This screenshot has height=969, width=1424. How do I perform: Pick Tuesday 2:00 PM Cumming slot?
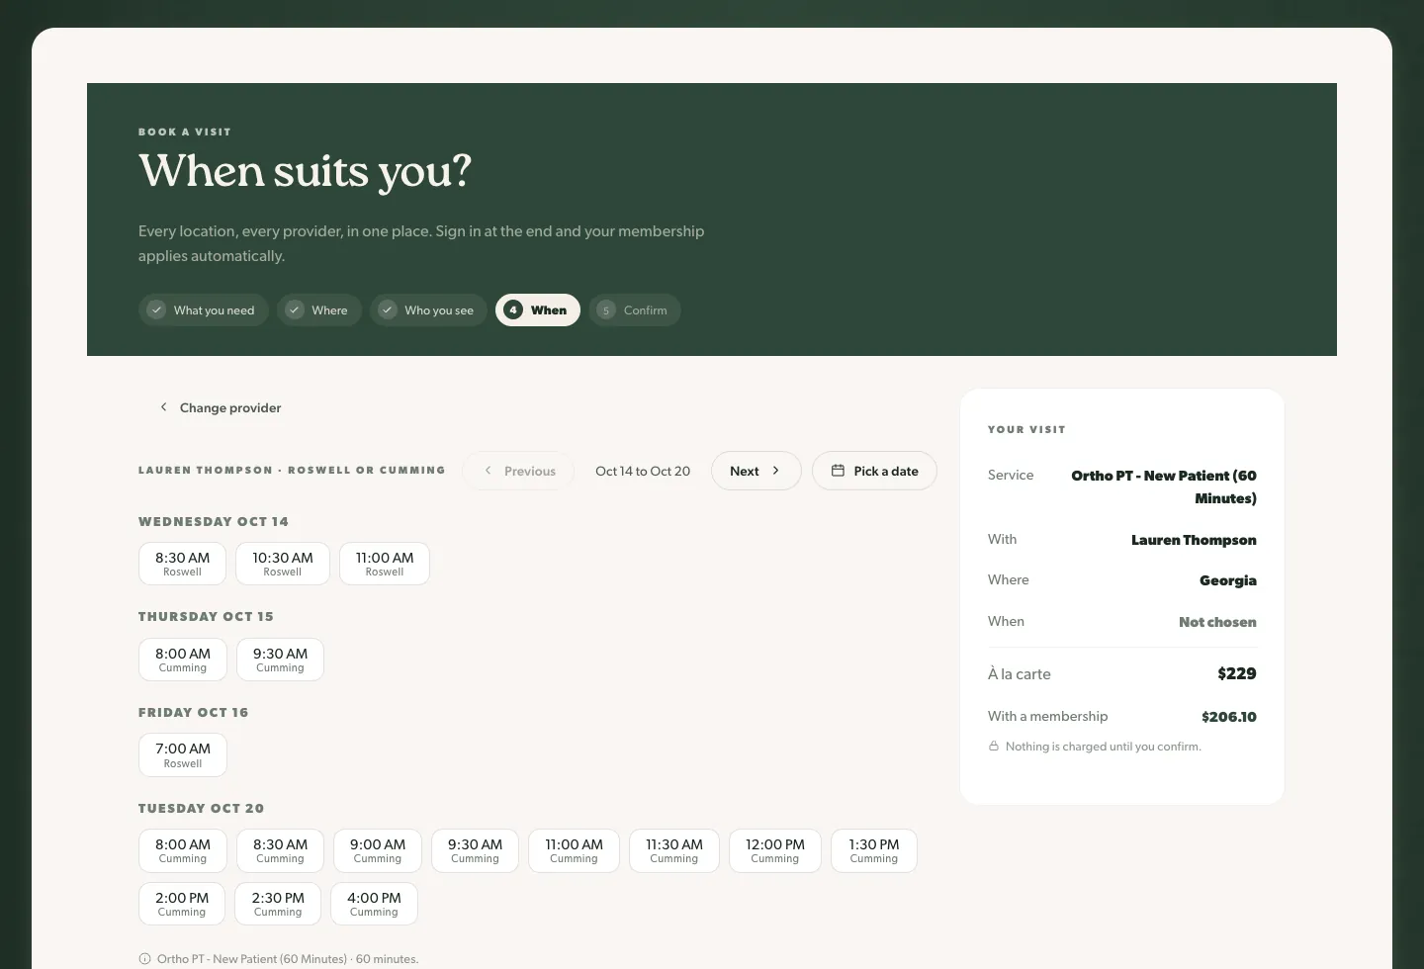pyautogui.click(x=182, y=904)
